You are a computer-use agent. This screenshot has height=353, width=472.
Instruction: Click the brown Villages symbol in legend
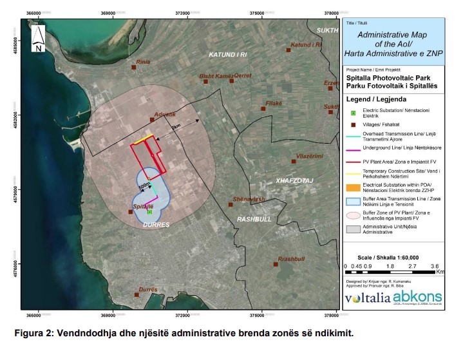(354, 125)
